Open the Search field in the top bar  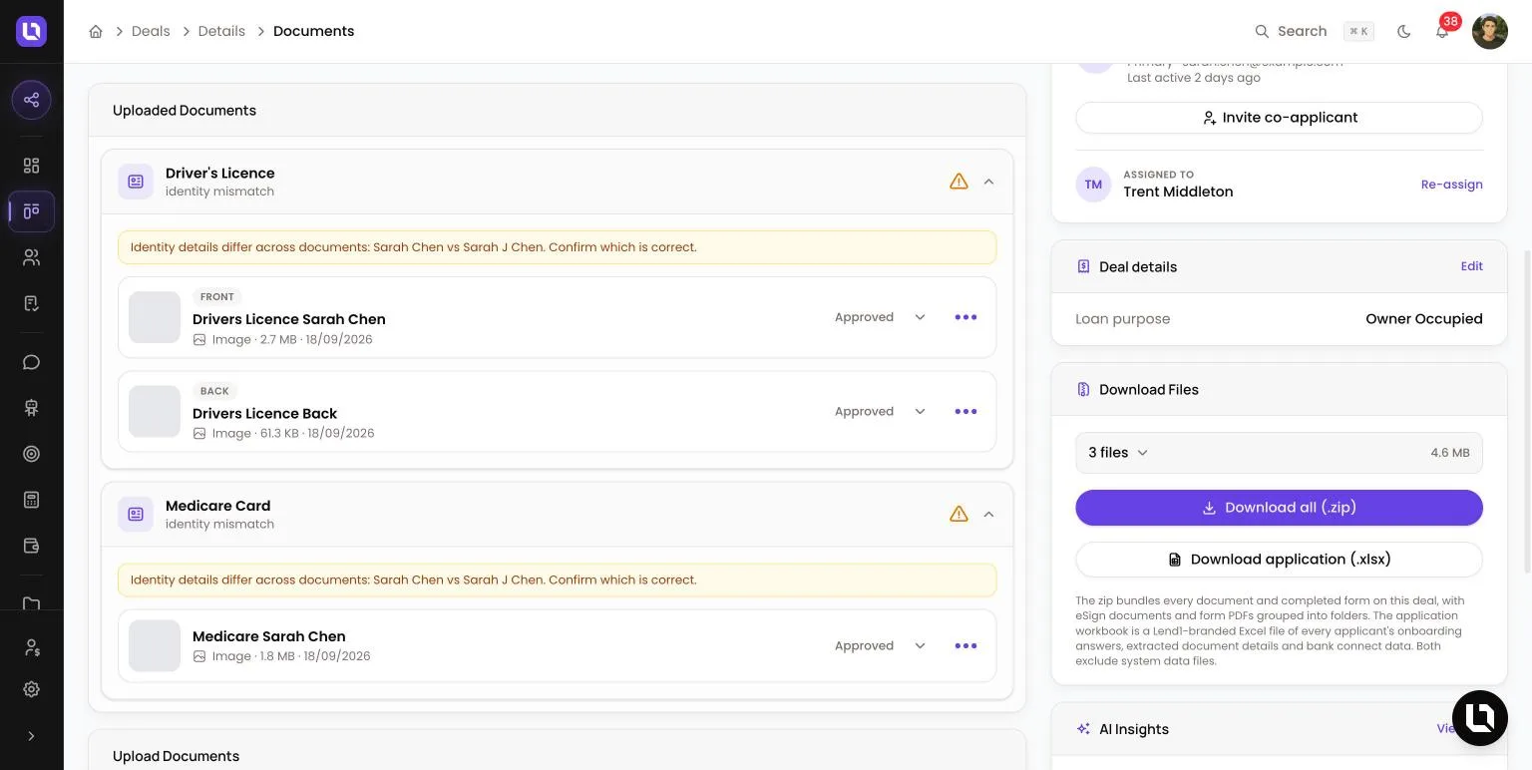[1314, 31]
